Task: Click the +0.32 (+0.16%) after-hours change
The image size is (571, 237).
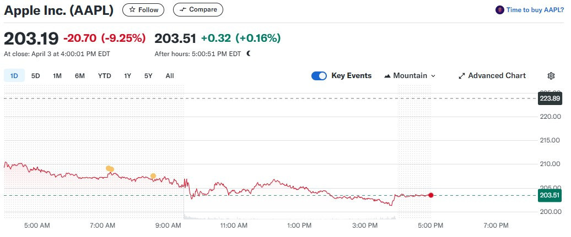Action: 241,38
